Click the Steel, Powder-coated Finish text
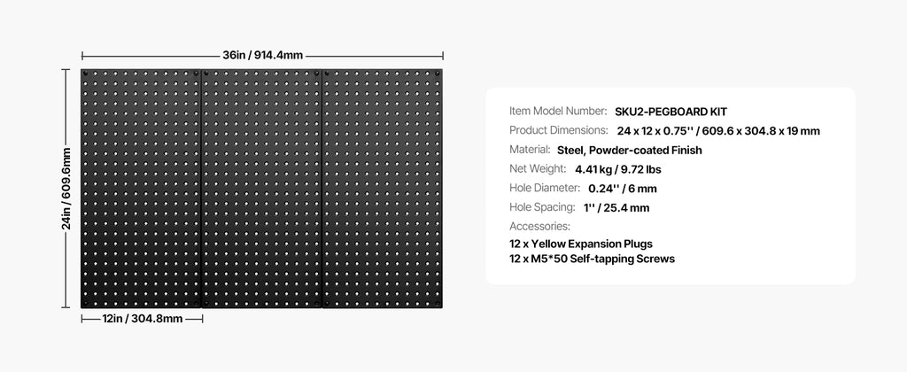907x372 pixels. pos(629,151)
